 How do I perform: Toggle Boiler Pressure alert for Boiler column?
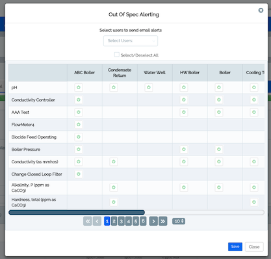219,149
